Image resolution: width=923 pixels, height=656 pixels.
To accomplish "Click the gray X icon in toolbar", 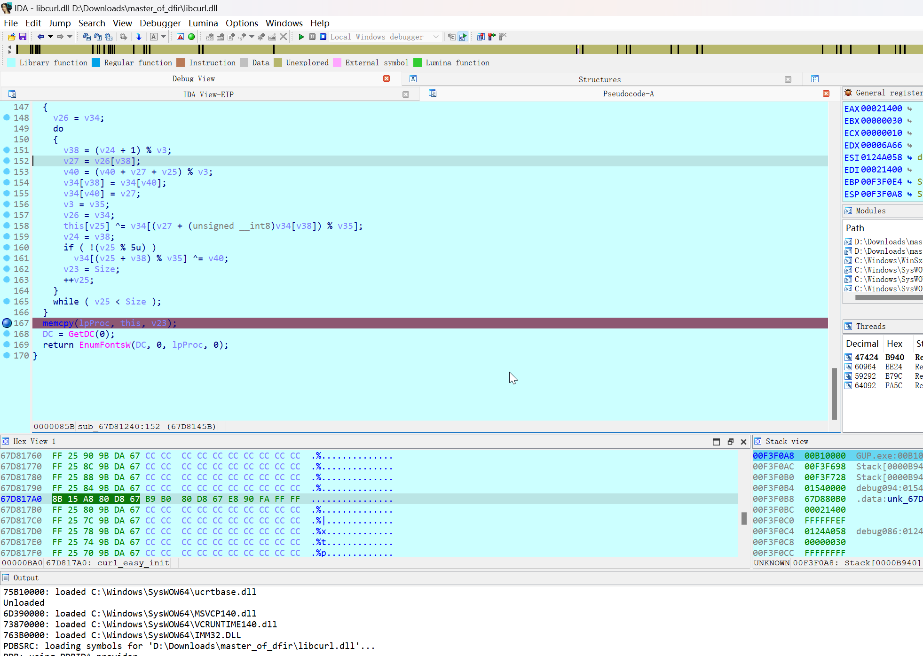I will coord(283,37).
